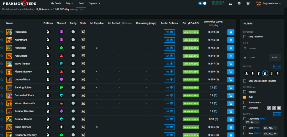Screen dimensions: 287x137
Task: Add Flame Monkey rental to cart
Action: click(x=231, y=72)
